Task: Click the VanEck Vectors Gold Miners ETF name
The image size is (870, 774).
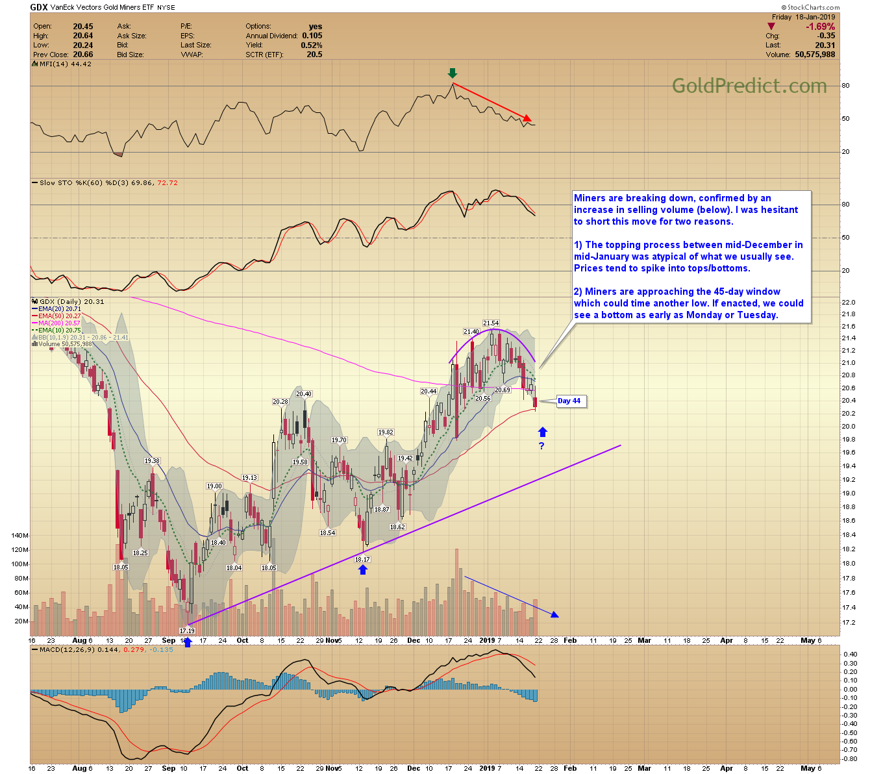Action: pyautogui.click(x=103, y=8)
